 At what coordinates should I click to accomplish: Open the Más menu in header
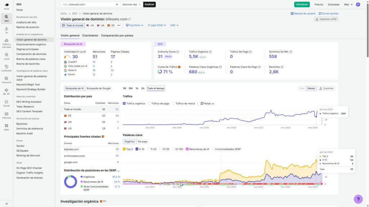[348, 4]
